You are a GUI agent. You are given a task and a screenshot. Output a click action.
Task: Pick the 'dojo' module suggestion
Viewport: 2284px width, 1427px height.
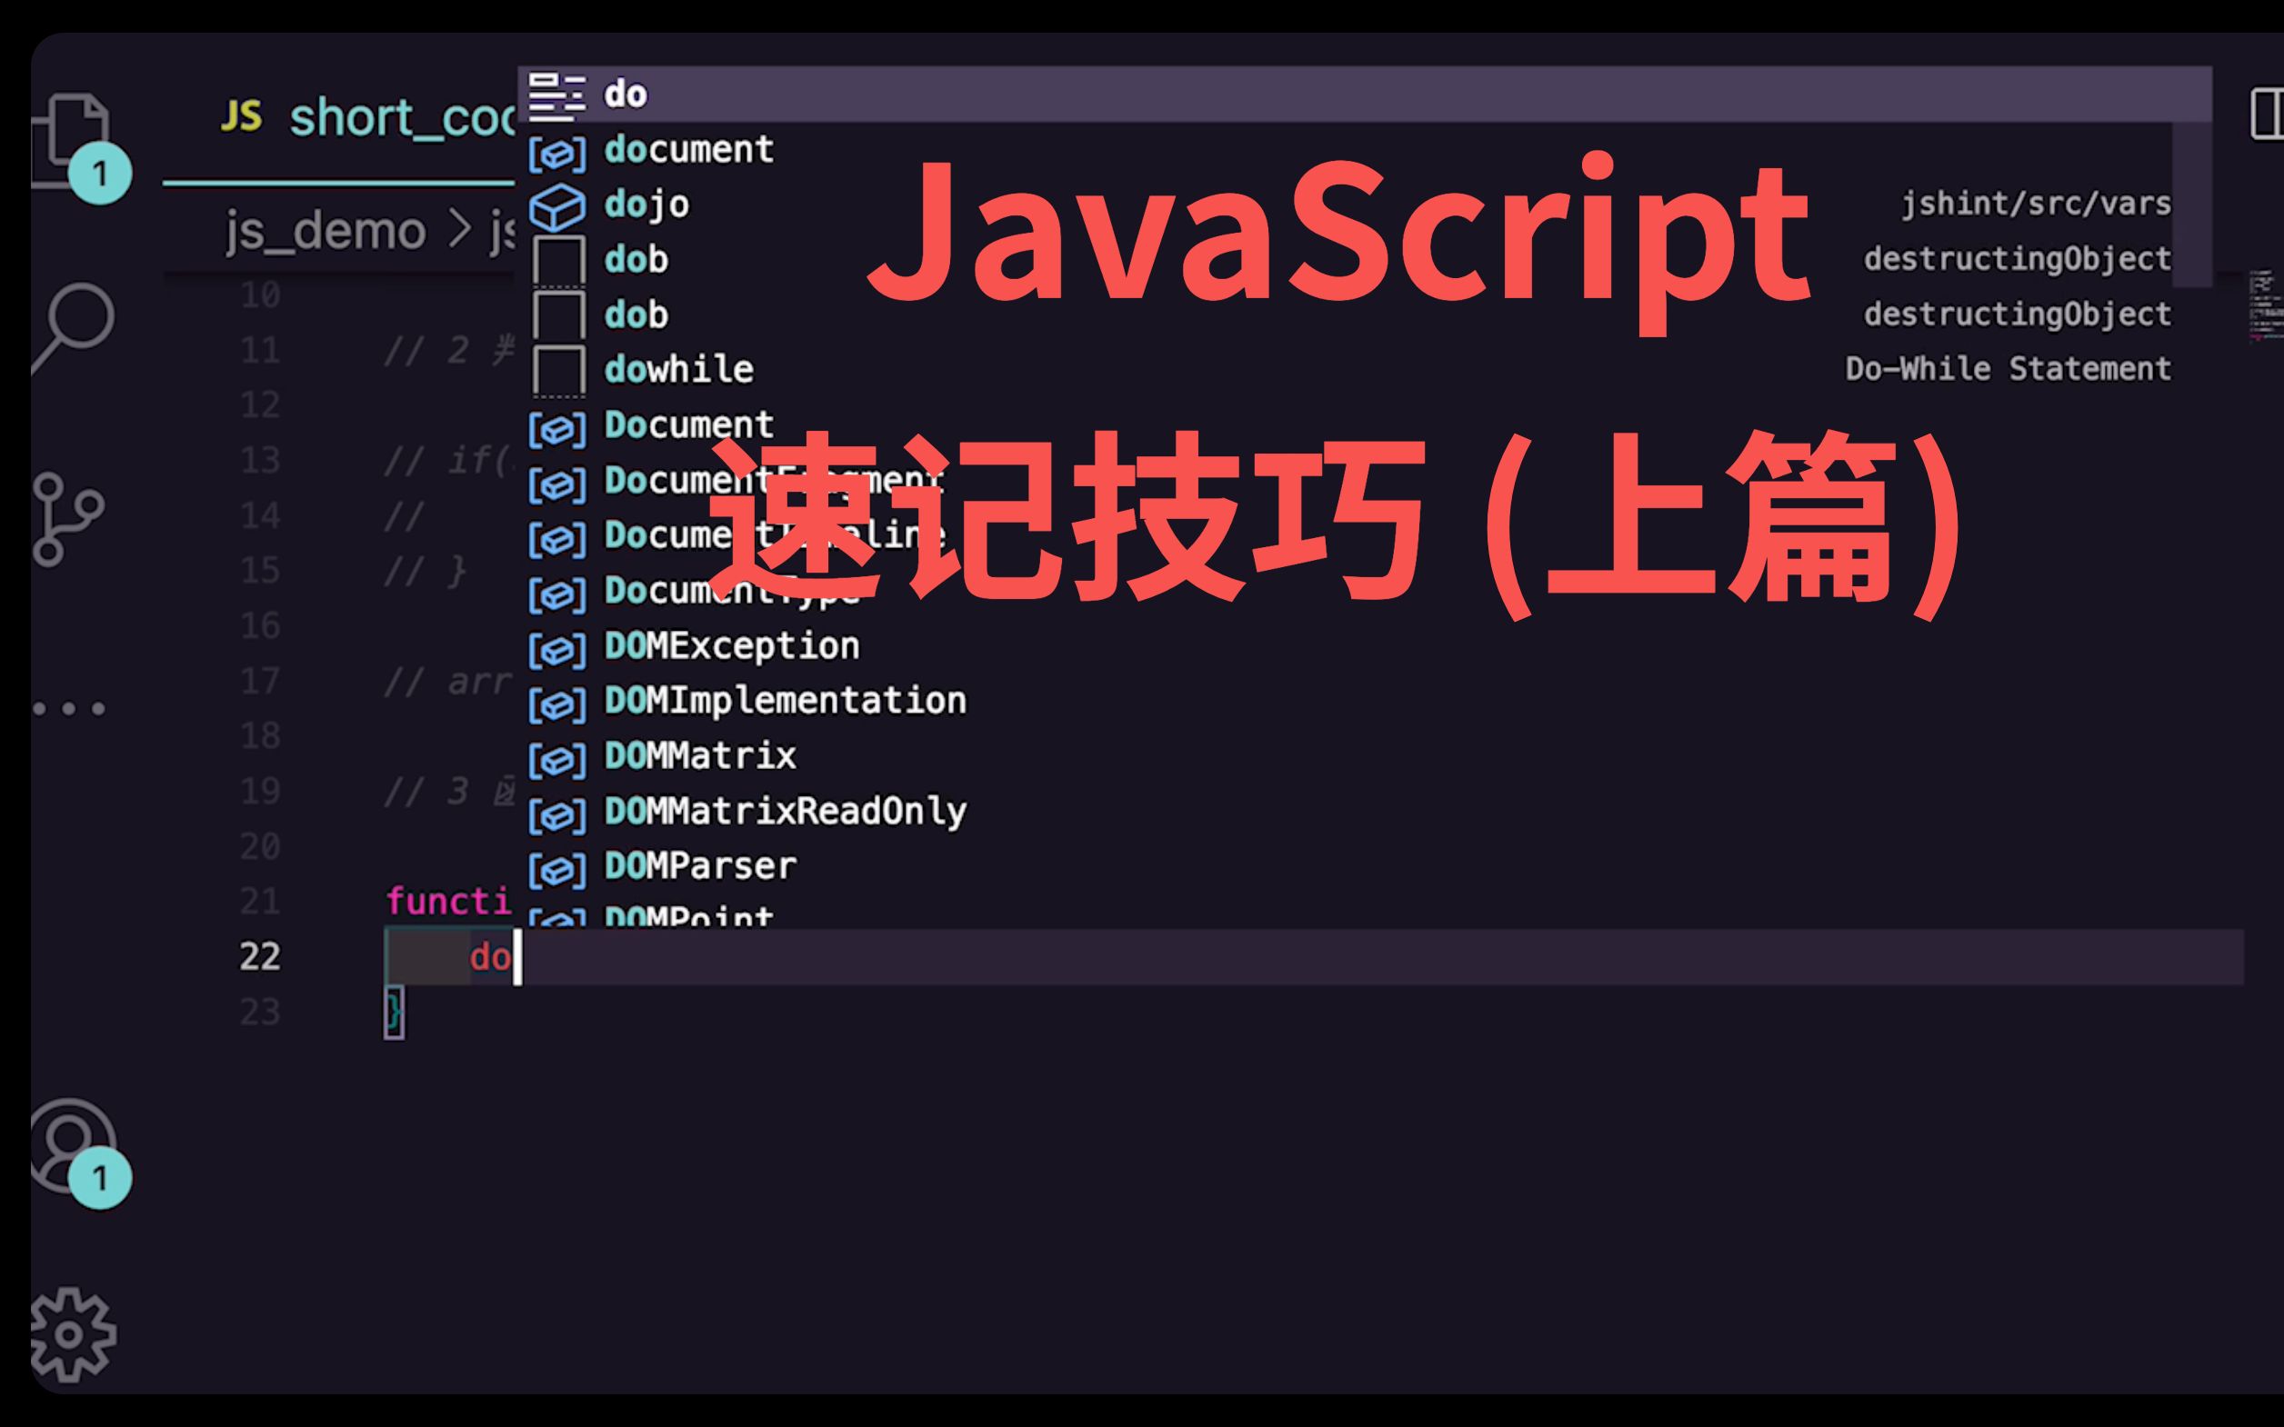coord(1345,204)
